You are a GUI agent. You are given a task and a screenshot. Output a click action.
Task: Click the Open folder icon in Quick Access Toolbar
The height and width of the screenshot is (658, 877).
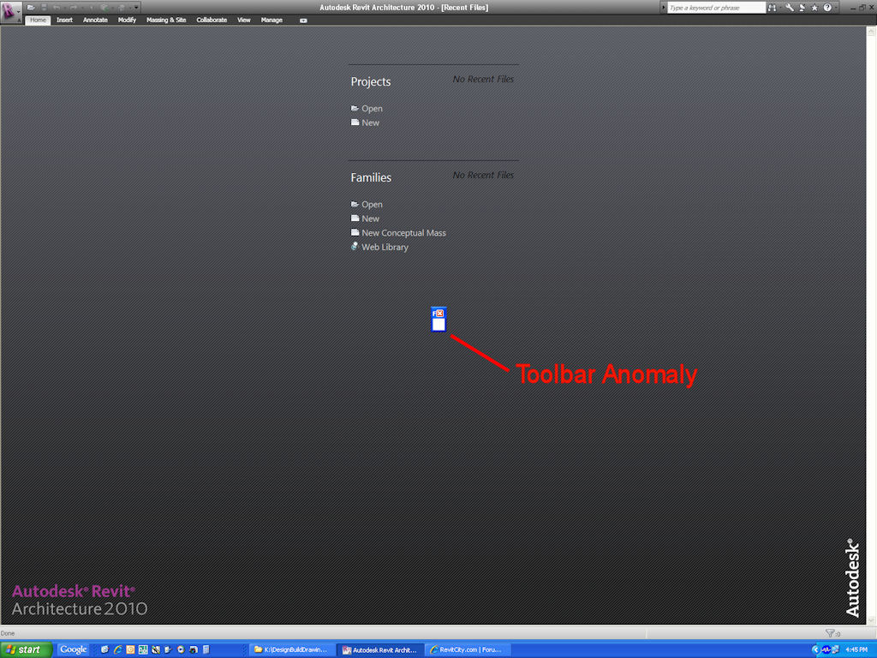(32, 8)
